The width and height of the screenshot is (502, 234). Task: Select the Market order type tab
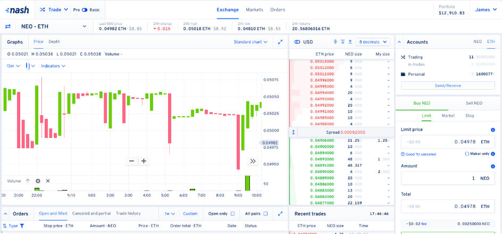point(448,116)
